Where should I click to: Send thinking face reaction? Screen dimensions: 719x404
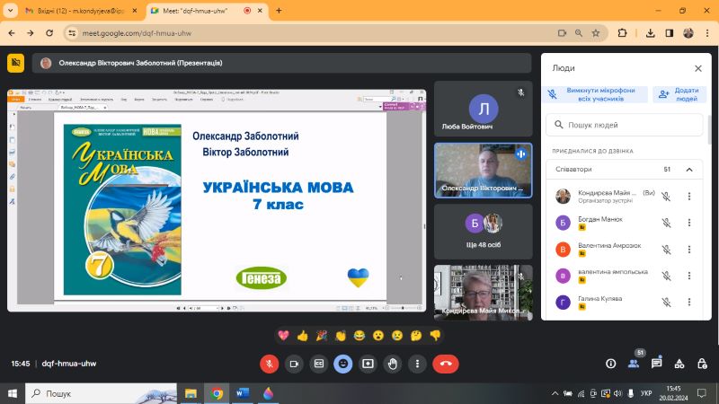pos(416,336)
